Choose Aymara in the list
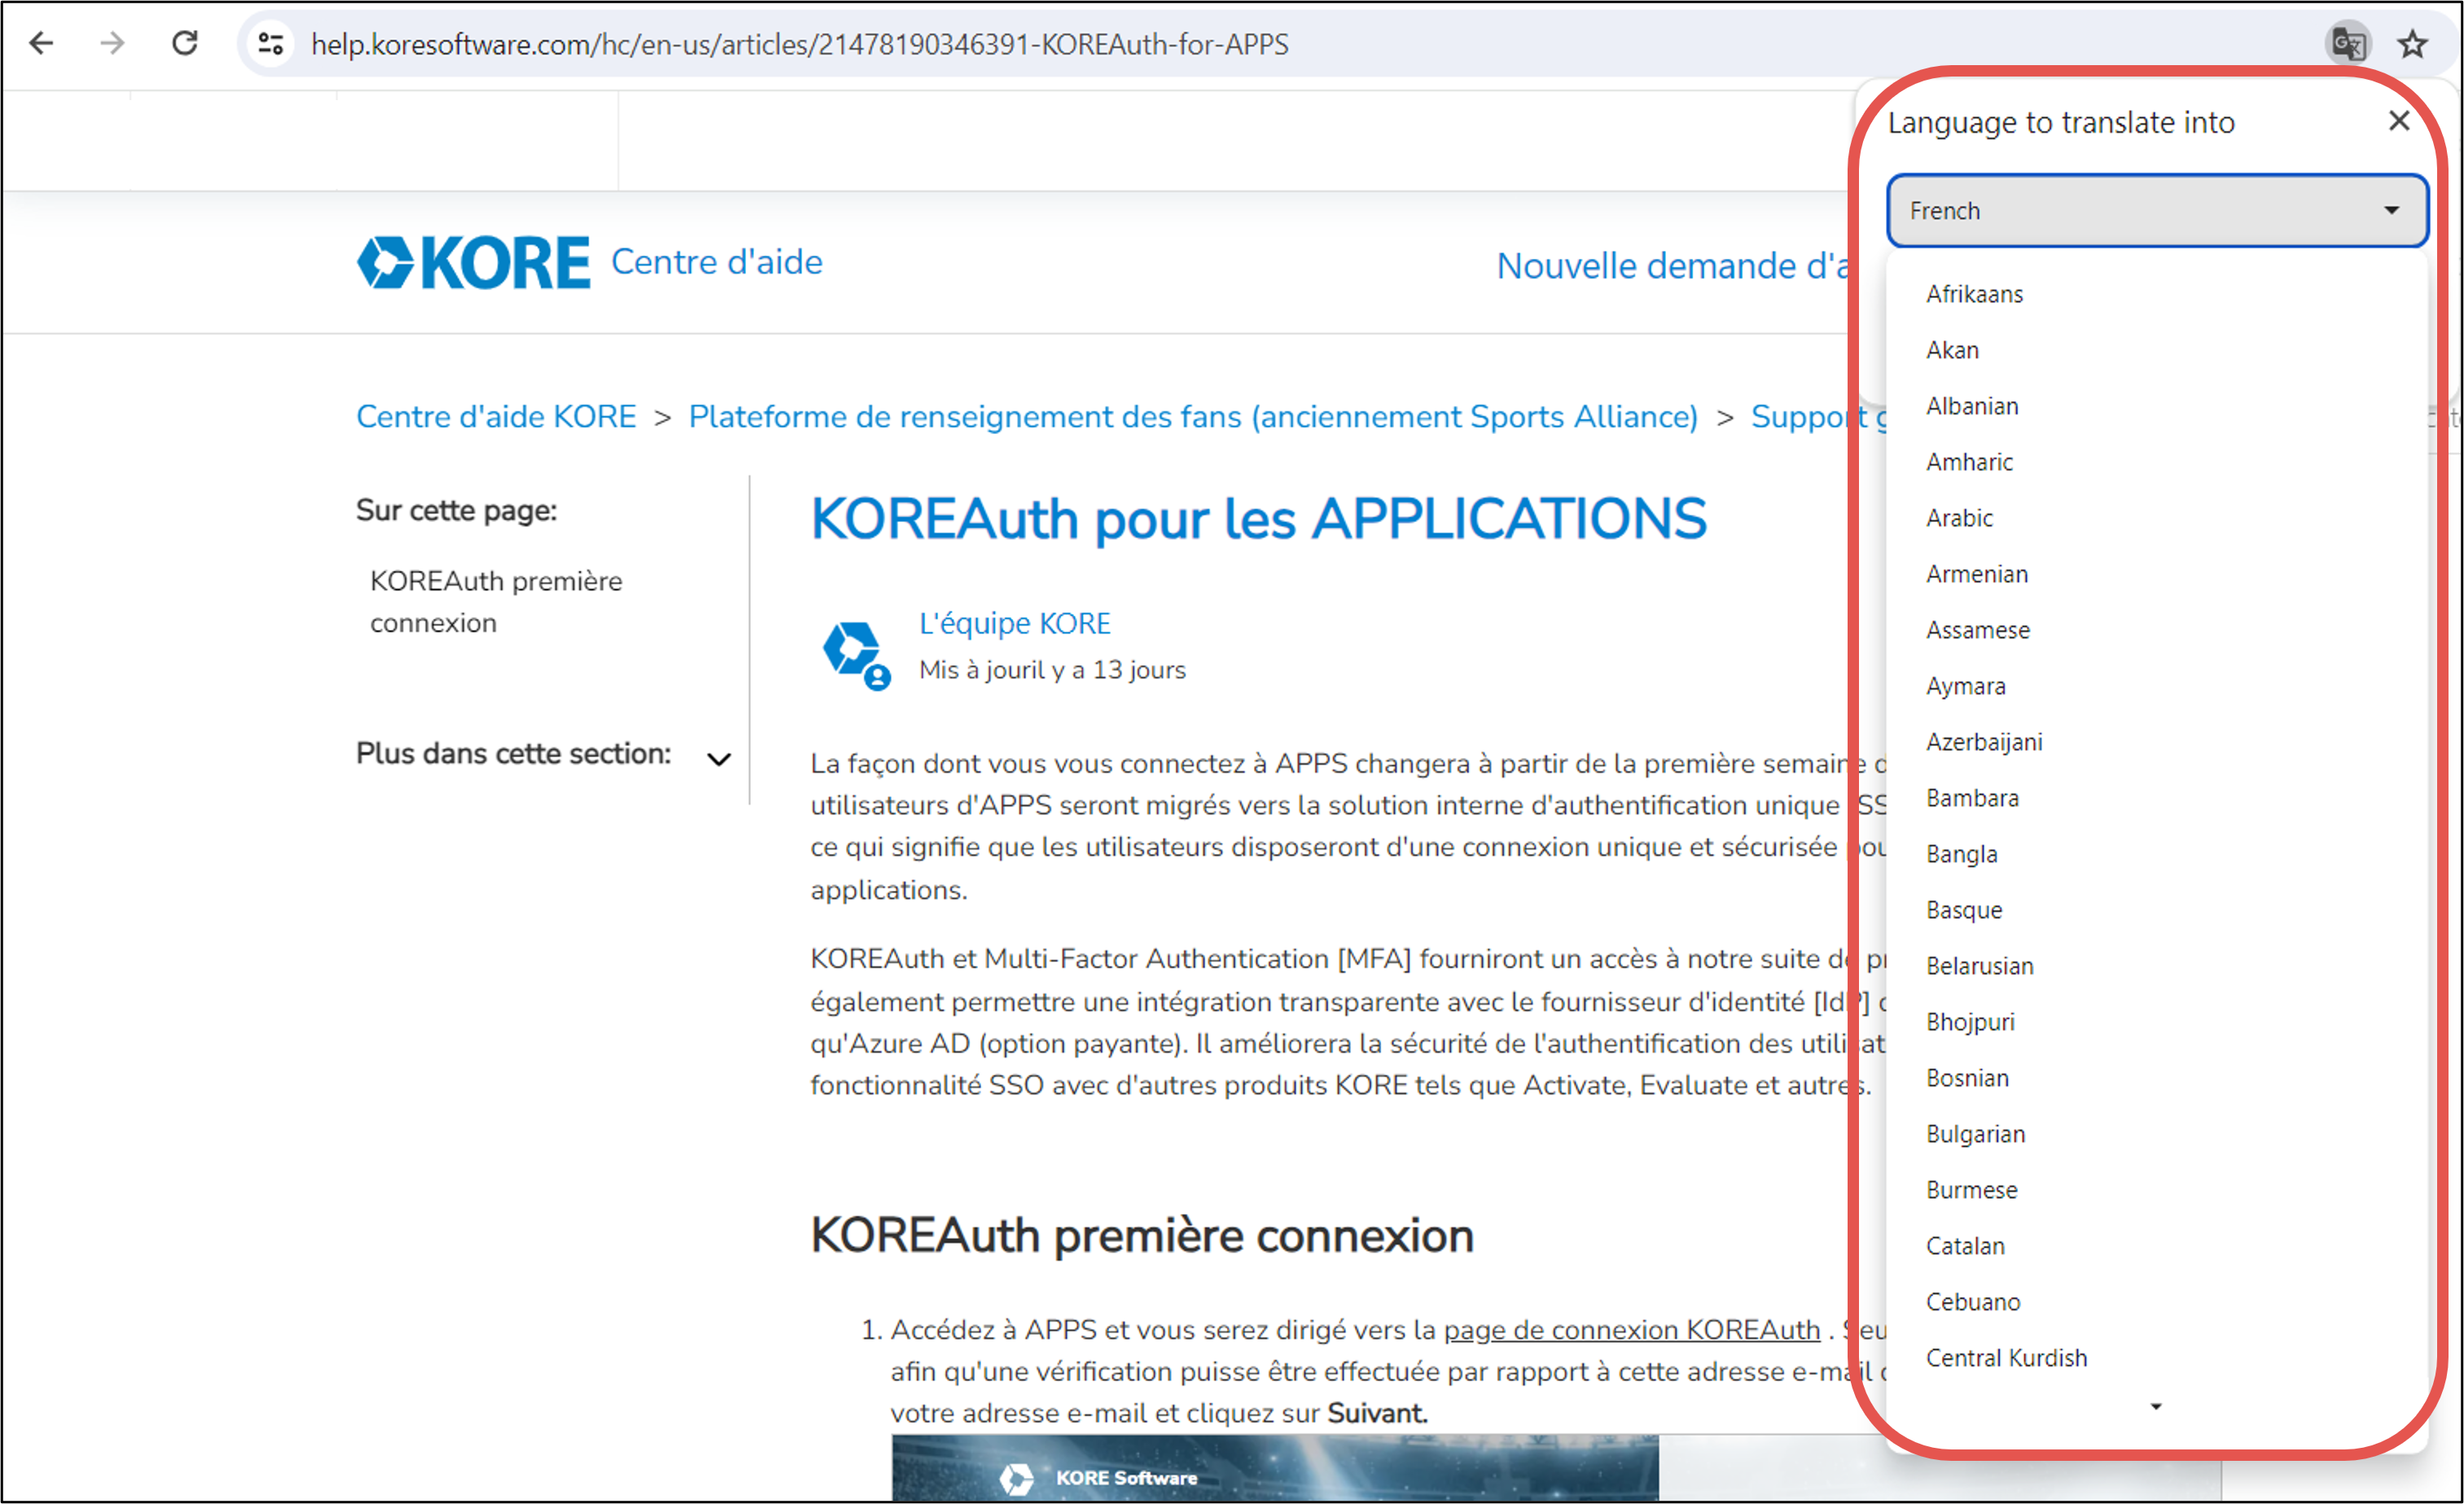The image size is (2464, 1504). point(1966,686)
